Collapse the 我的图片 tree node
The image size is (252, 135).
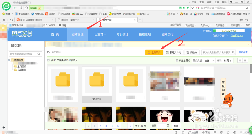9,60
